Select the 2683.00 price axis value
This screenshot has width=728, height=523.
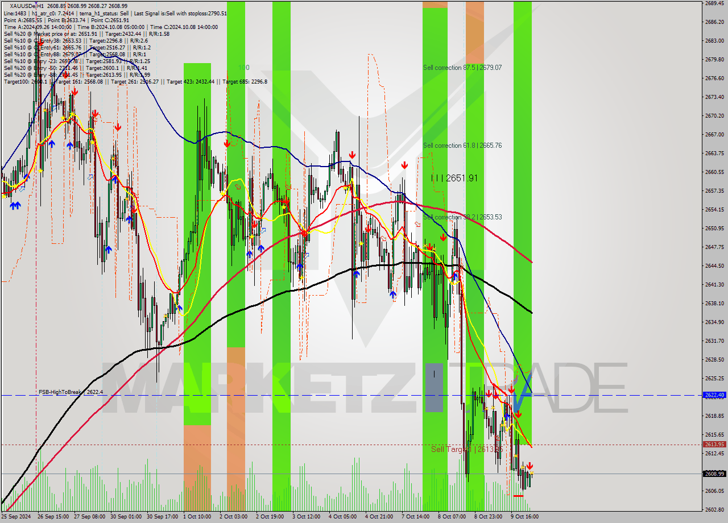pos(714,40)
